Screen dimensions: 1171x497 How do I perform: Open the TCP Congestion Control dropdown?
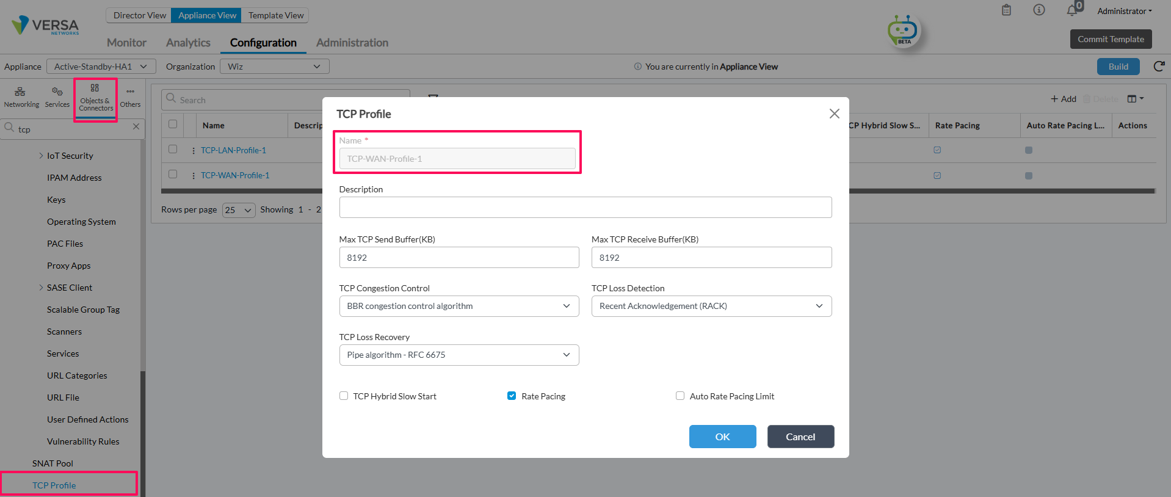click(459, 306)
